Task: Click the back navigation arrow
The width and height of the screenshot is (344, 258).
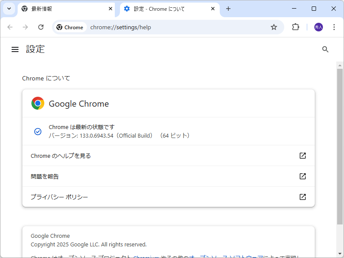Action: tap(10, 27)
